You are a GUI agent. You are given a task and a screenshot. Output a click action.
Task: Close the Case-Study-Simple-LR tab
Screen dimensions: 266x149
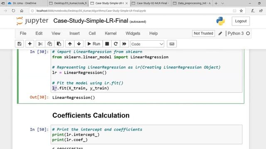point(126,3)
